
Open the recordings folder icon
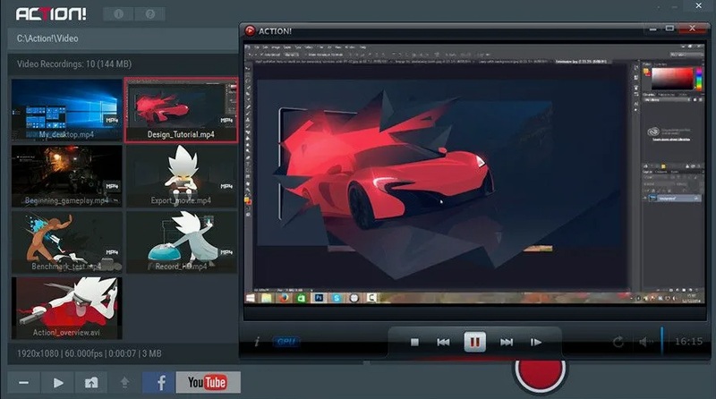pyautogui.click(x=91, y=383)
